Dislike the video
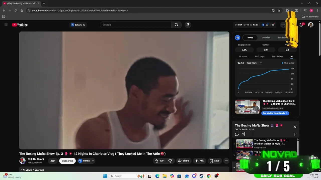This screenshot has width=321, height=180. pos(170,161)
